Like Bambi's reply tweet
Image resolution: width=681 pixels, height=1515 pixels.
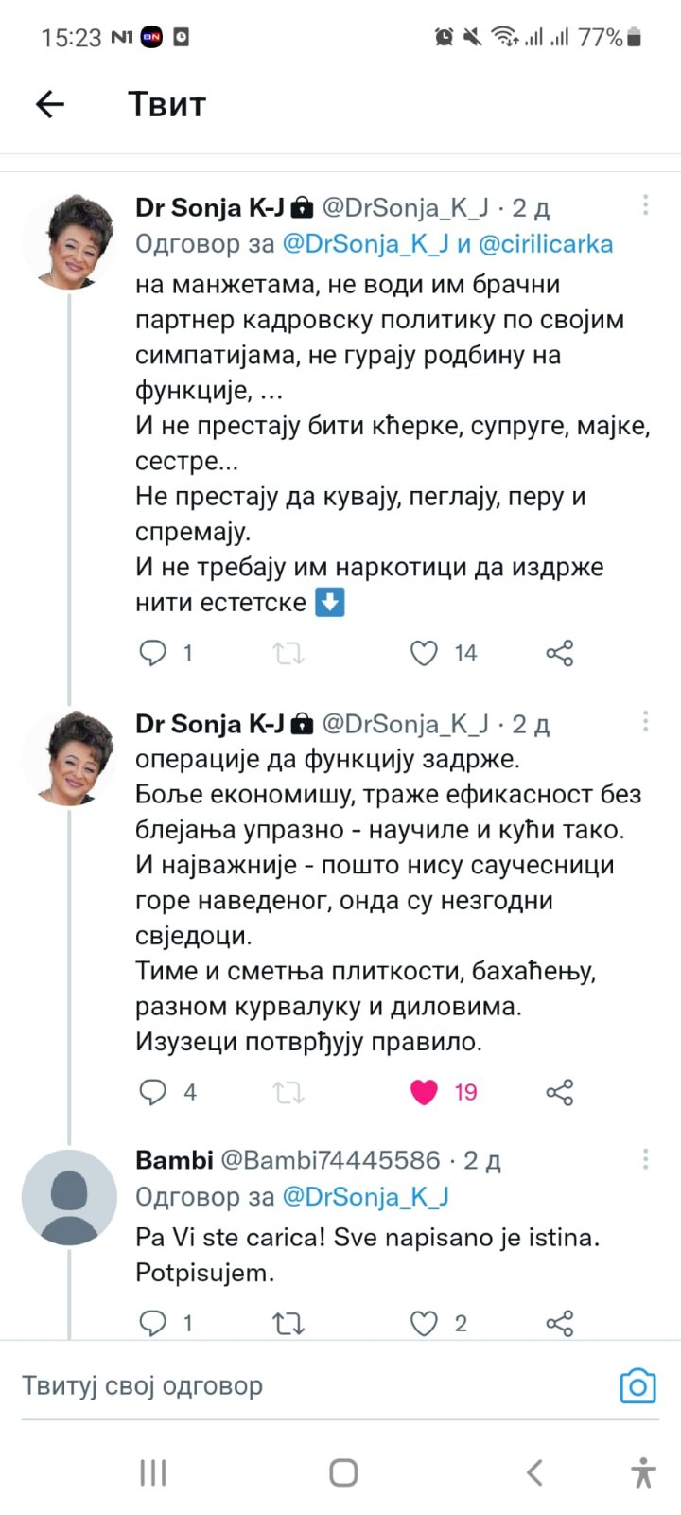tap(425, 1323)
